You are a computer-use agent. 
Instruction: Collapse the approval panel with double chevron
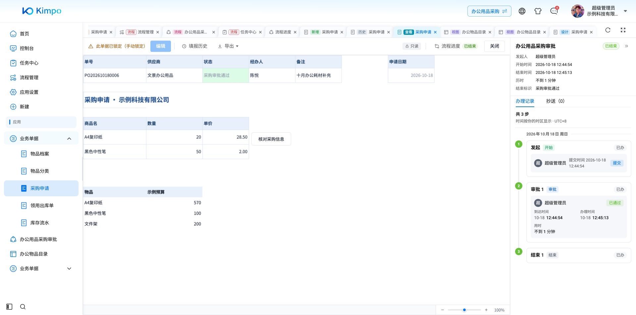coord(626,46)
